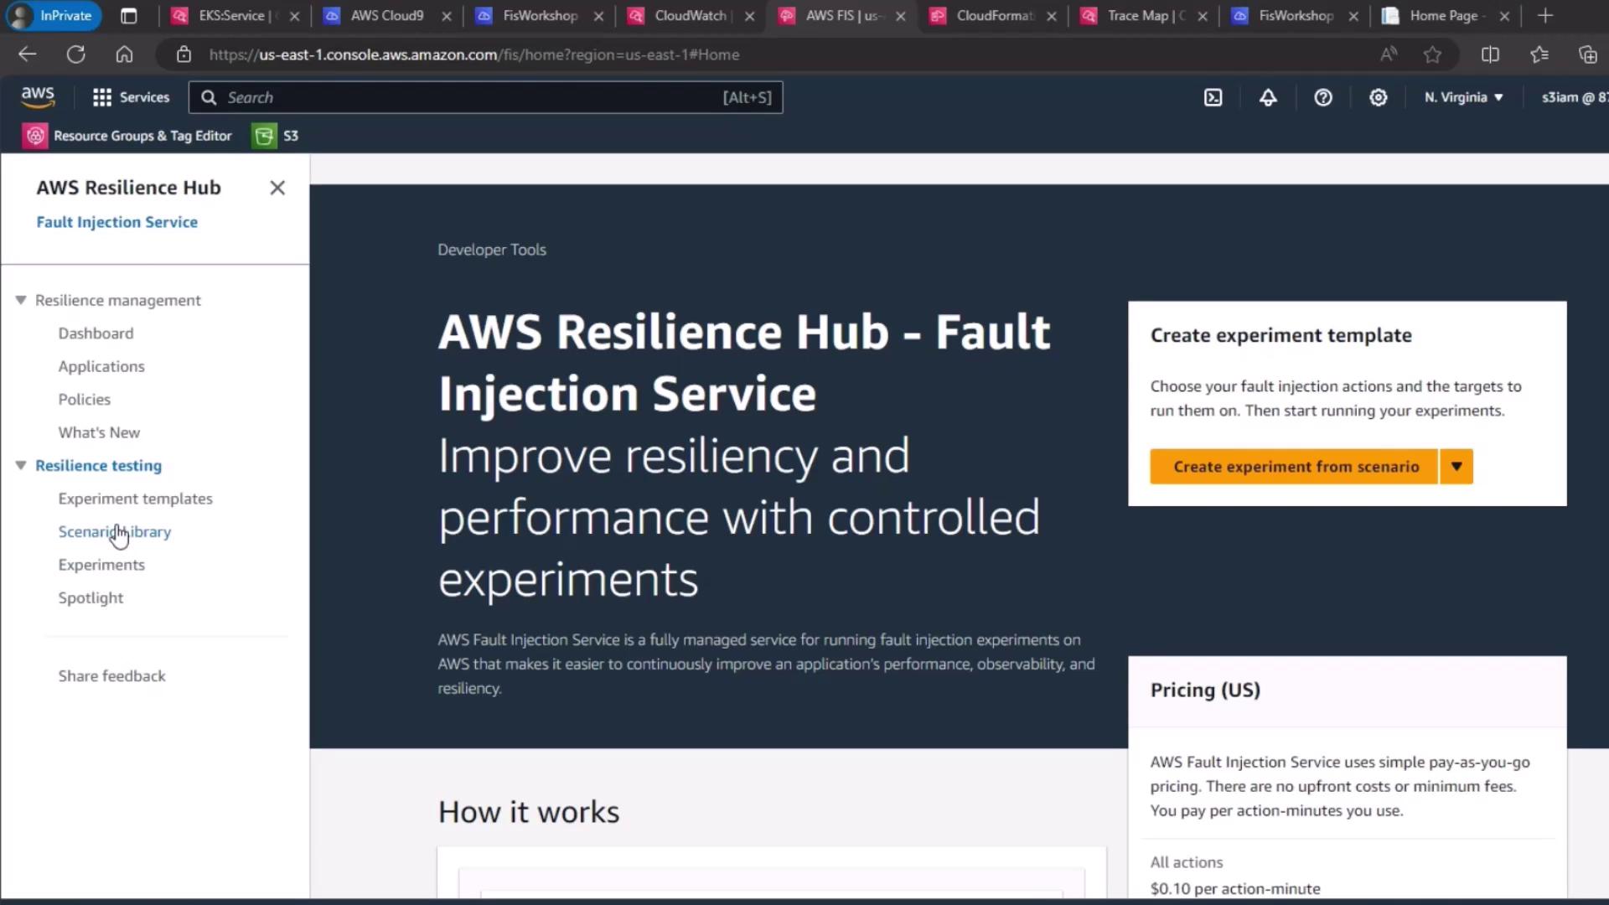
Task: Click the AWS logo home icon
Action: tap(38, 97)
